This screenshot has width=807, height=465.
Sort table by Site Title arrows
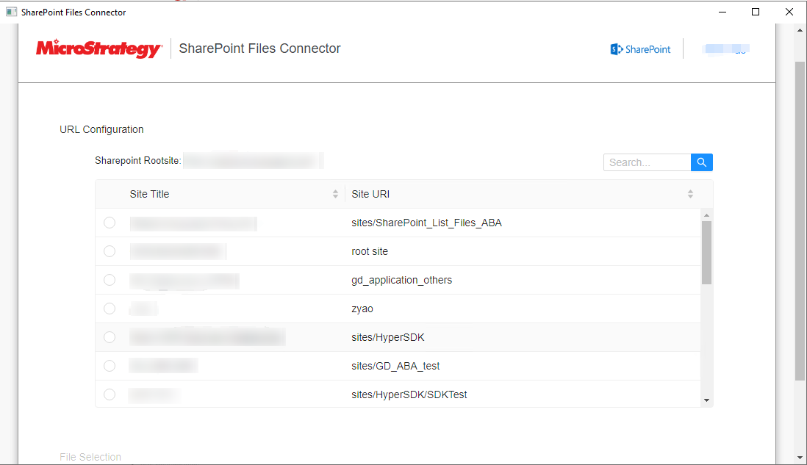point(336,194)
